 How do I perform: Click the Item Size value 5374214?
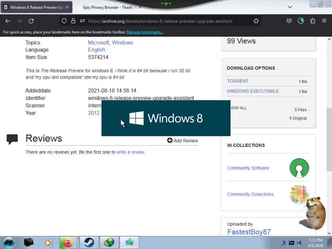coord(98,57)
